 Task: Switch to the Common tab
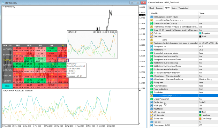(x=159, y=8)
